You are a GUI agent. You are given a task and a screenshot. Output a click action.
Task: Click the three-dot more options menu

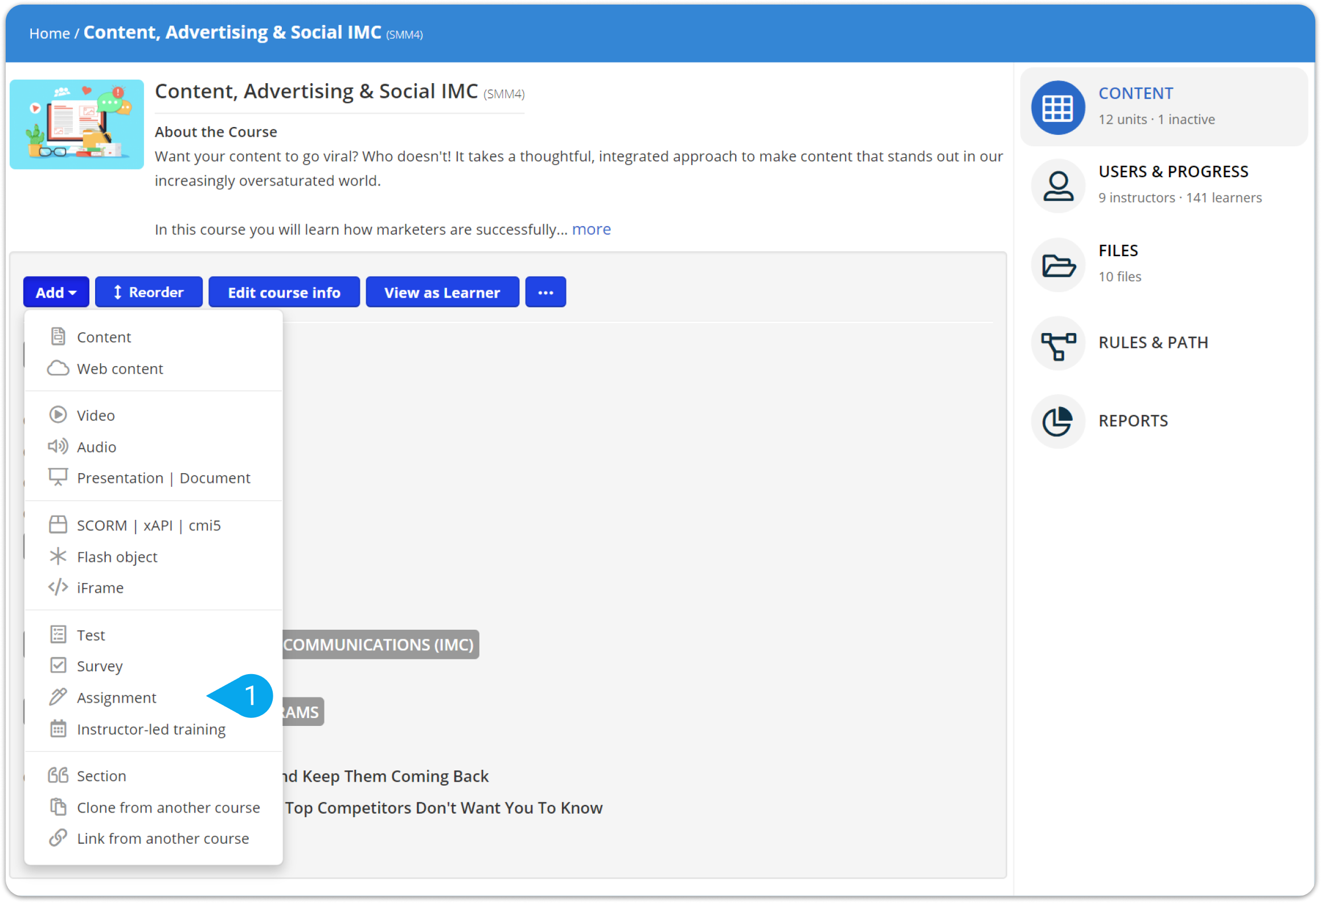pyautogui.click(x=545, y=292)
